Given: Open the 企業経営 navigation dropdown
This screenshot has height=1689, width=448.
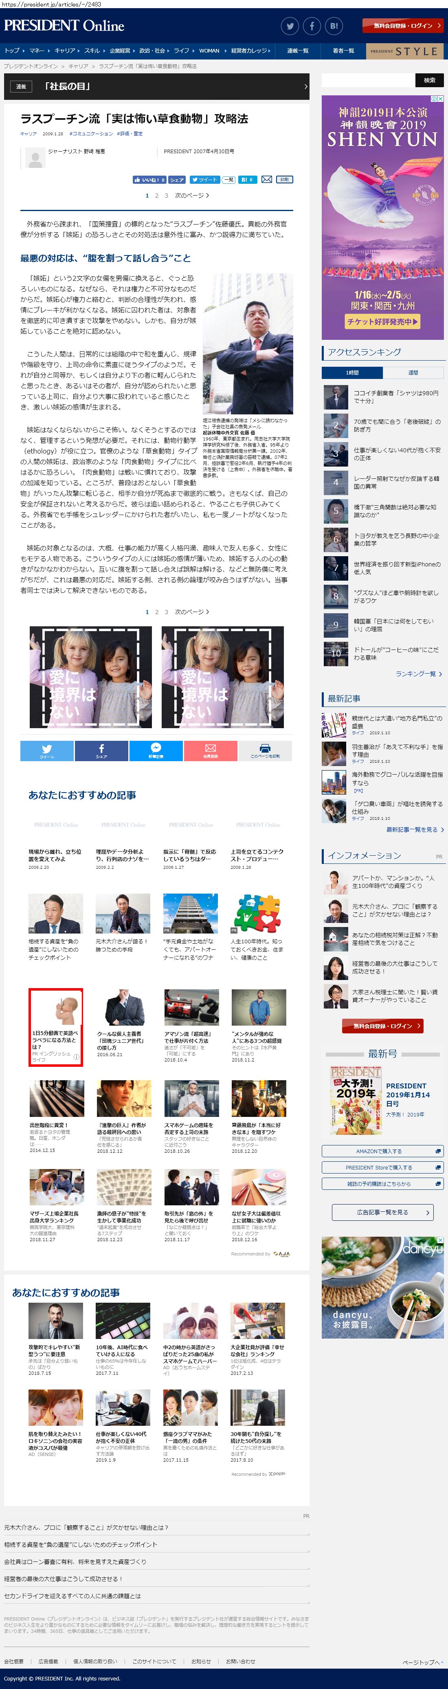Looking at the screenshot, I should tap(122, 51).
